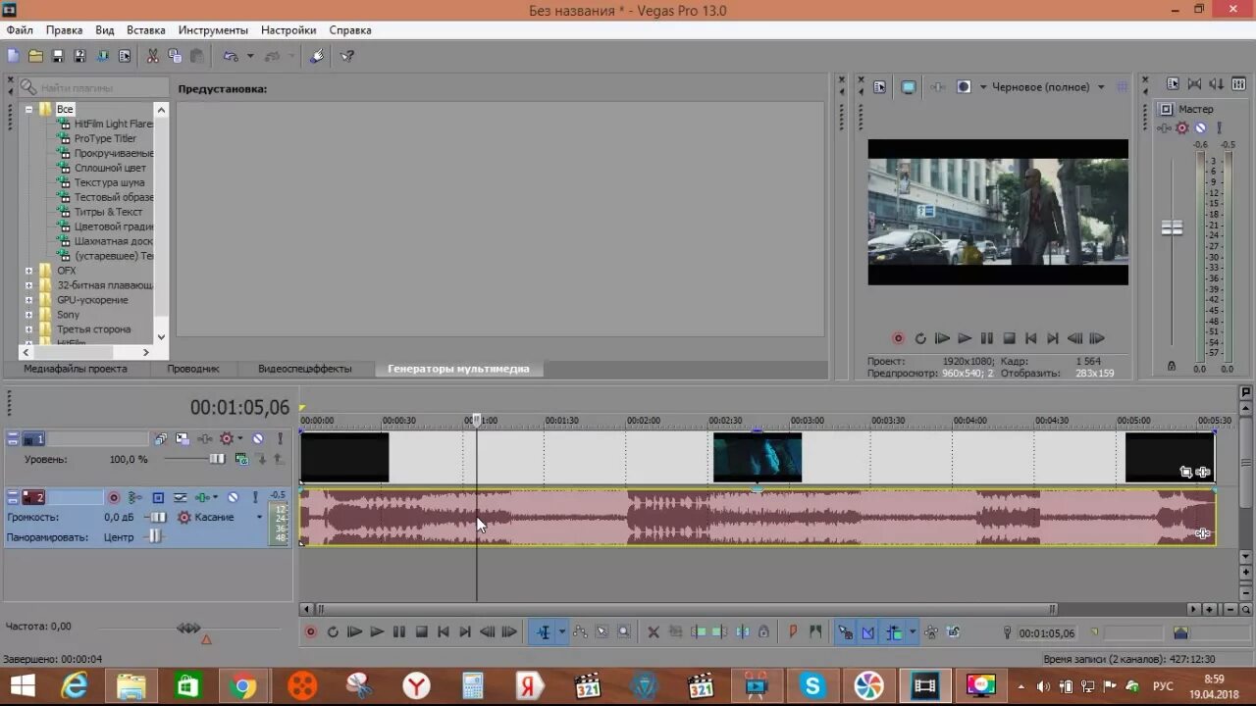Save the project with the floppy disk icon
Image resolution: width=1256 pixels, height=706 pixels.
coord(57,56)
